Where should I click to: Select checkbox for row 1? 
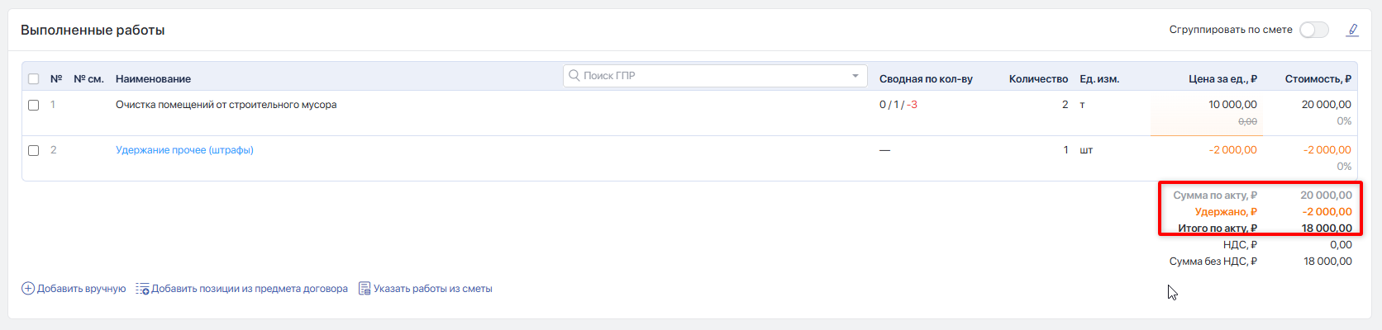pyautogui.click(x=34, y=105)
